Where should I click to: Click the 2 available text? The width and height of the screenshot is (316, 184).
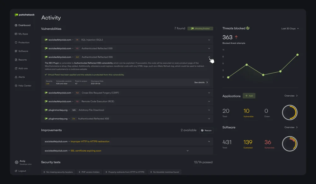(x=188, y=130)
